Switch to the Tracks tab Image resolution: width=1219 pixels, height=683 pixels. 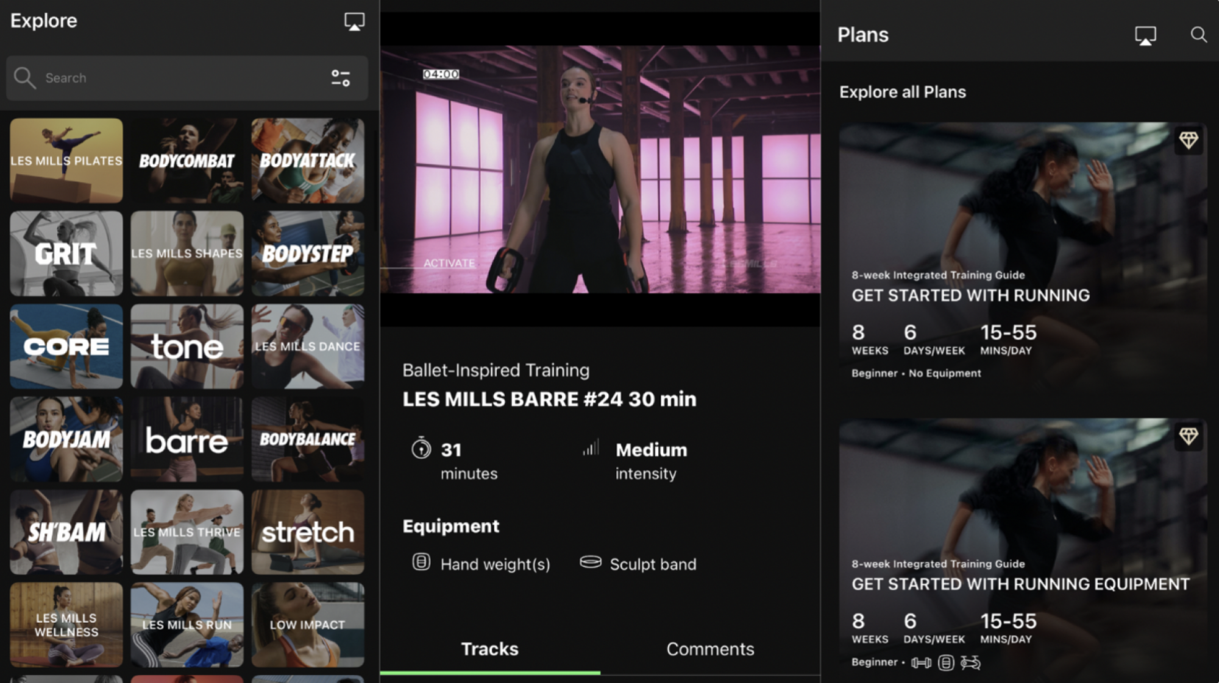(489, 649)
